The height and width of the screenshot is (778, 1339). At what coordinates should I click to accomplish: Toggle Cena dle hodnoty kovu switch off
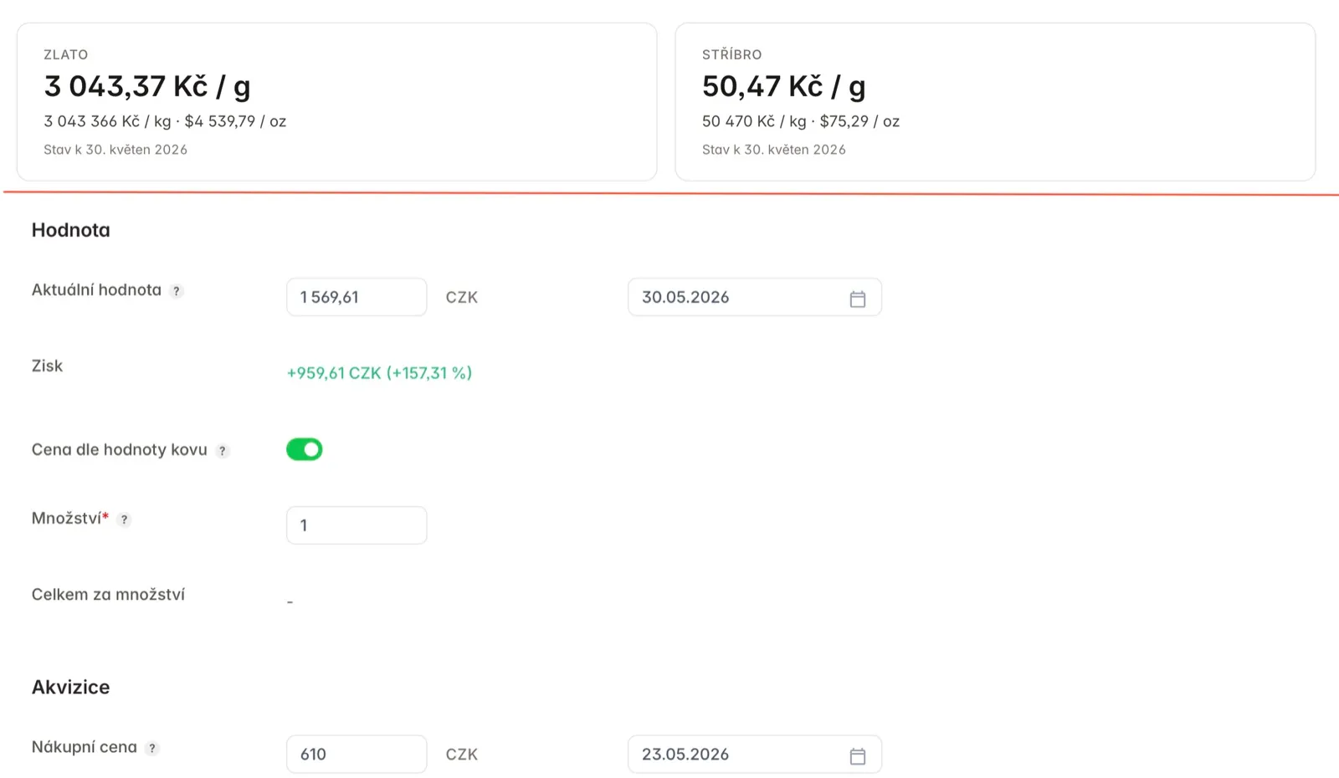point(304,449)
